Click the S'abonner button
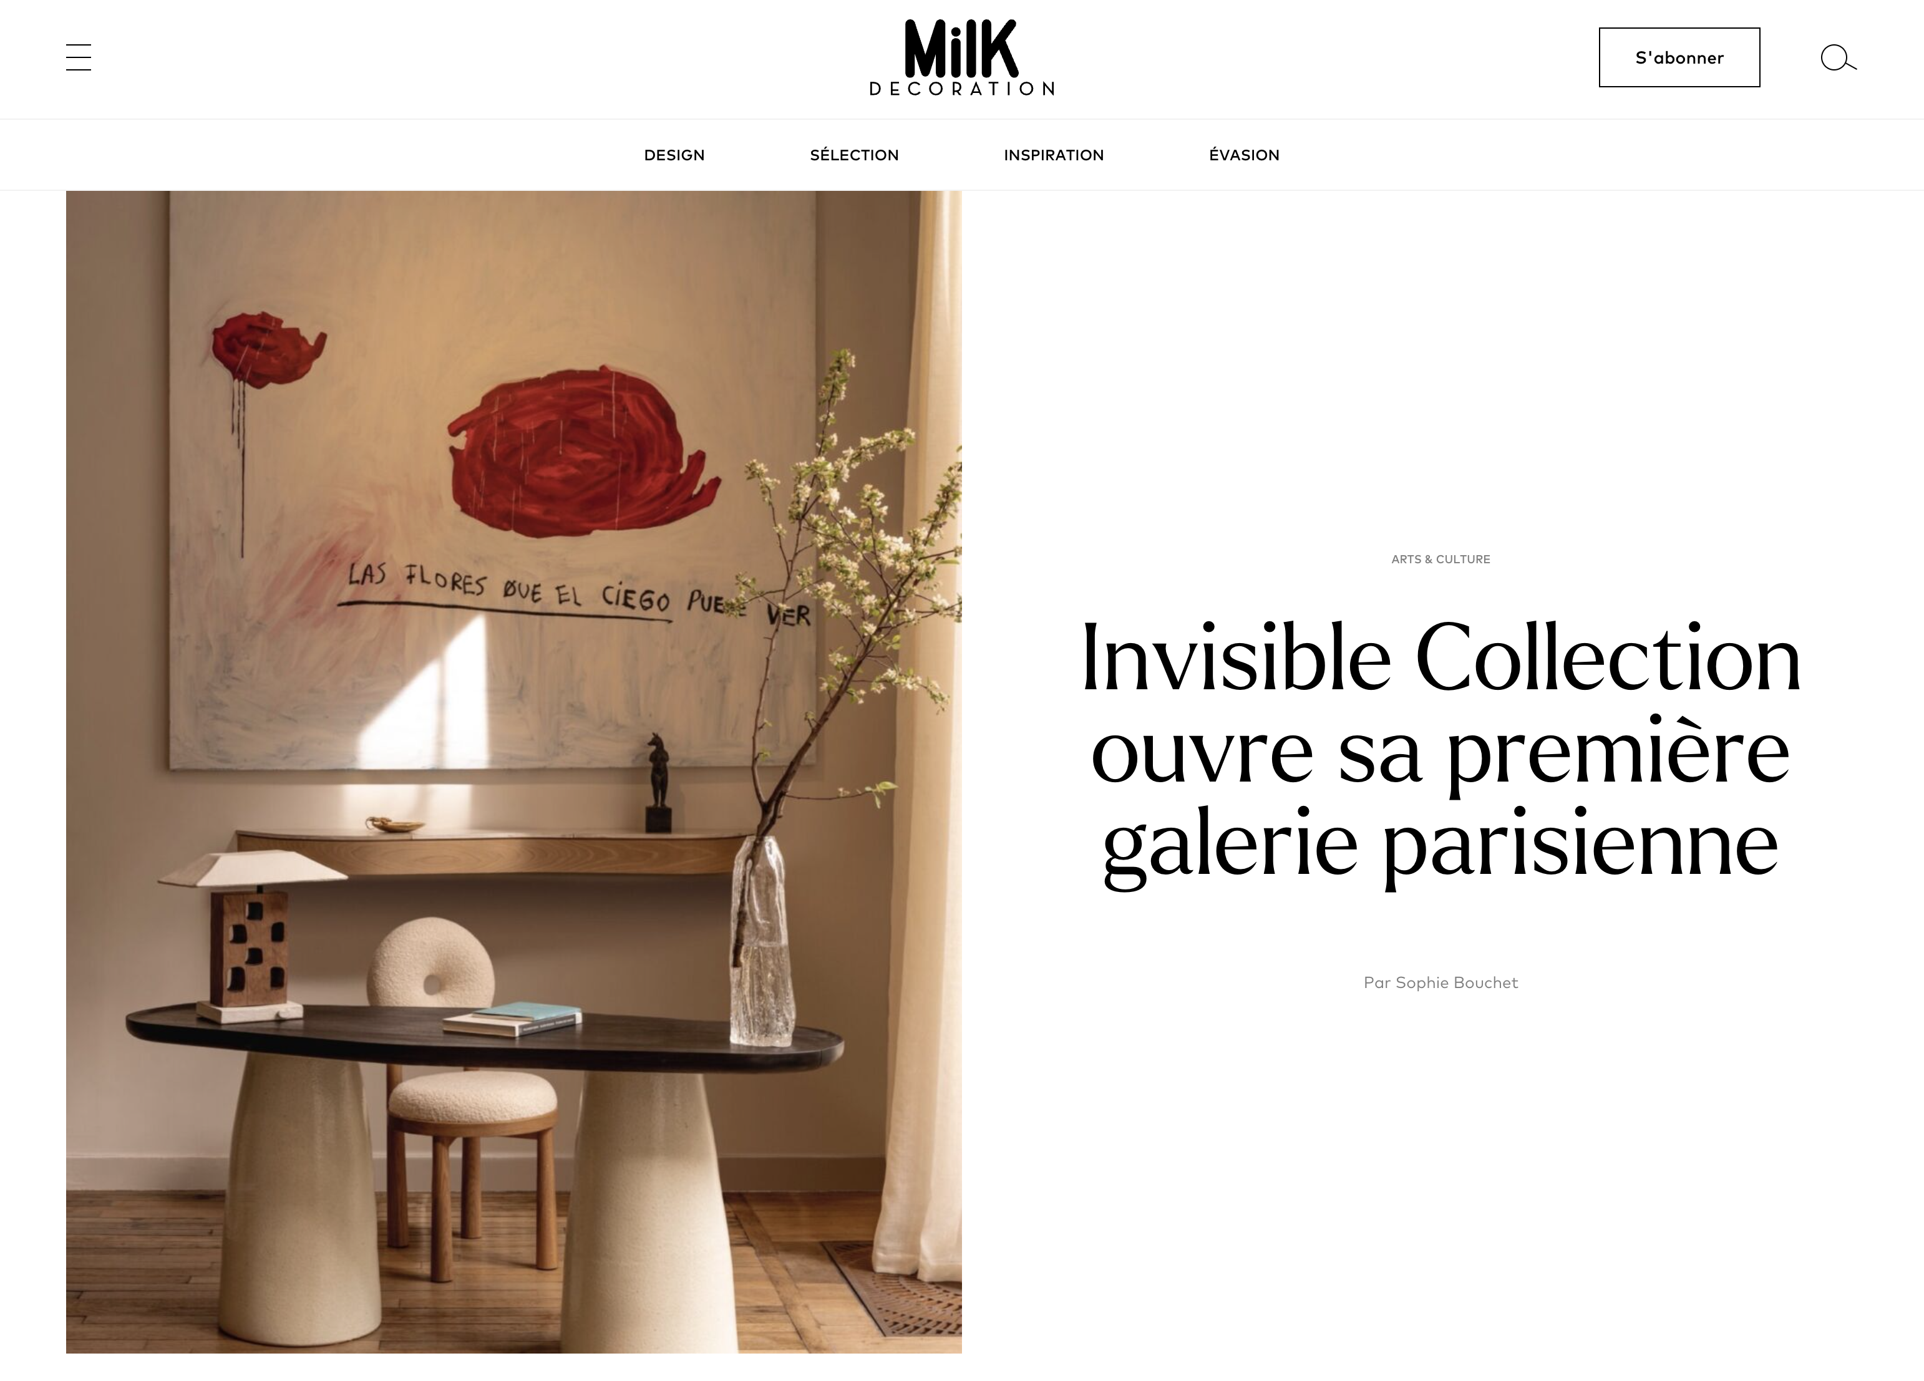The width and height of the screenshot is (1924, 1381). point(1679,57)
